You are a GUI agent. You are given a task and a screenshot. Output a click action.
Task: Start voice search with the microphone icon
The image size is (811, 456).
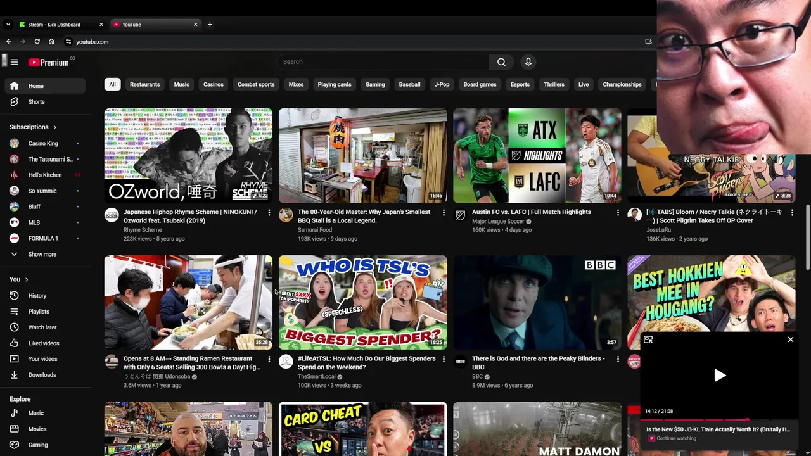pos(528,62)
